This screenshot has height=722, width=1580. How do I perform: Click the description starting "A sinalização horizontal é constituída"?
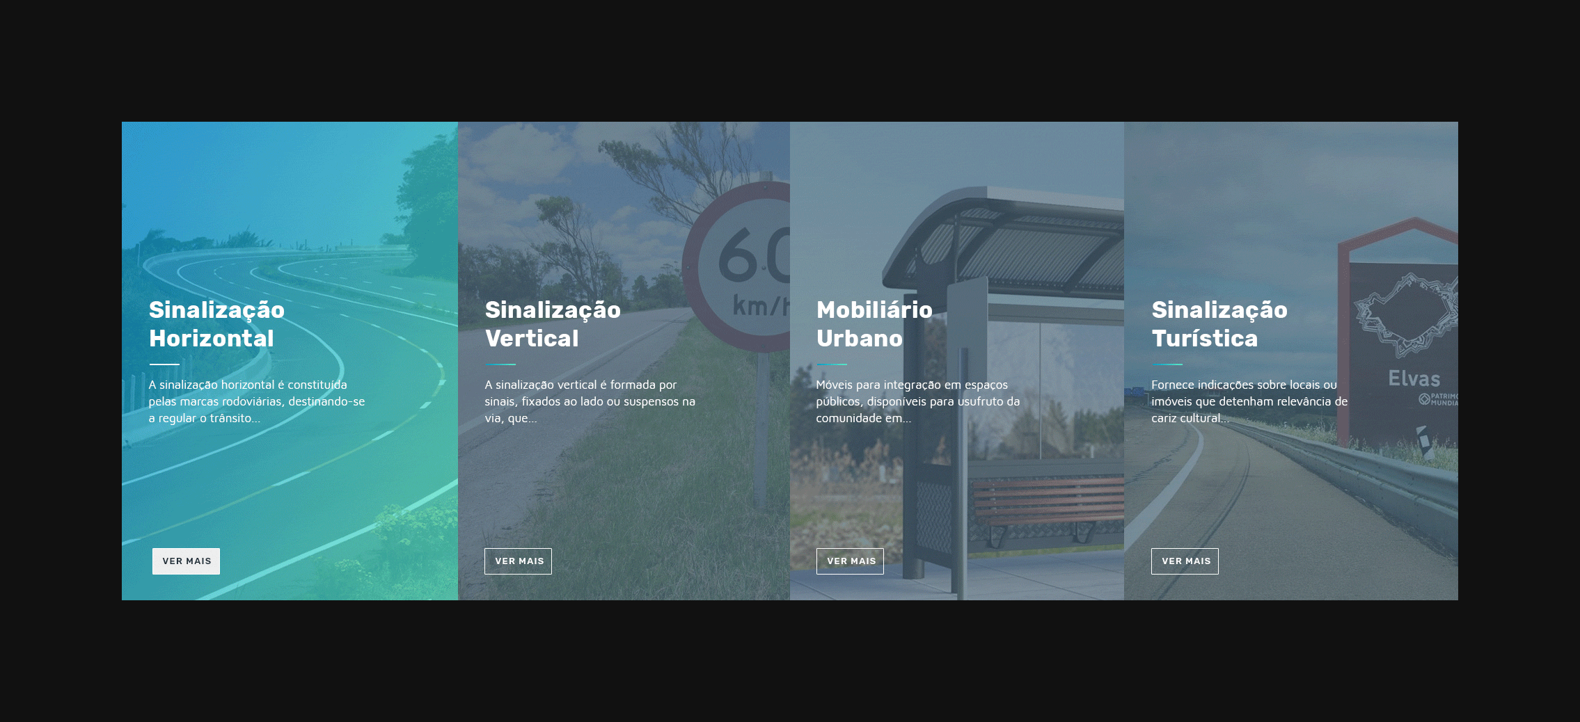256,401
